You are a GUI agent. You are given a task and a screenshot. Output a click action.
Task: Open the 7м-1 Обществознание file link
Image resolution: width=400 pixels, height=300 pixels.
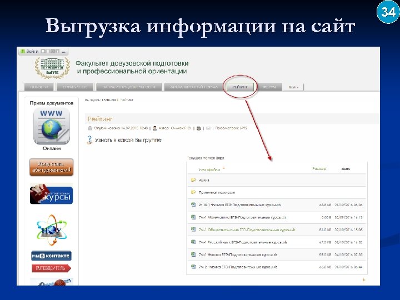coord(247,230)
